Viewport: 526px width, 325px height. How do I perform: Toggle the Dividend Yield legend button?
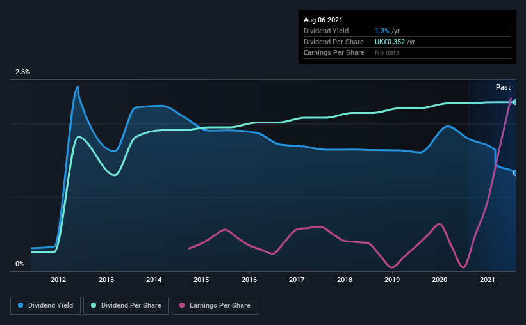click(45, 306)
